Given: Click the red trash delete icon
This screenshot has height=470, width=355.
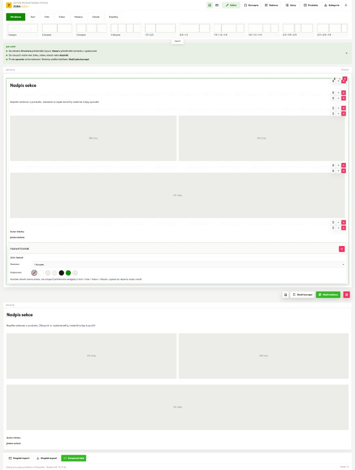Looking at the screenshot, I should coord(346,295).
